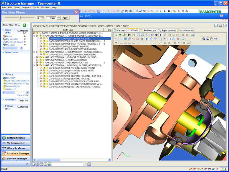Collapse the Quick Links section

pos(3,30)
